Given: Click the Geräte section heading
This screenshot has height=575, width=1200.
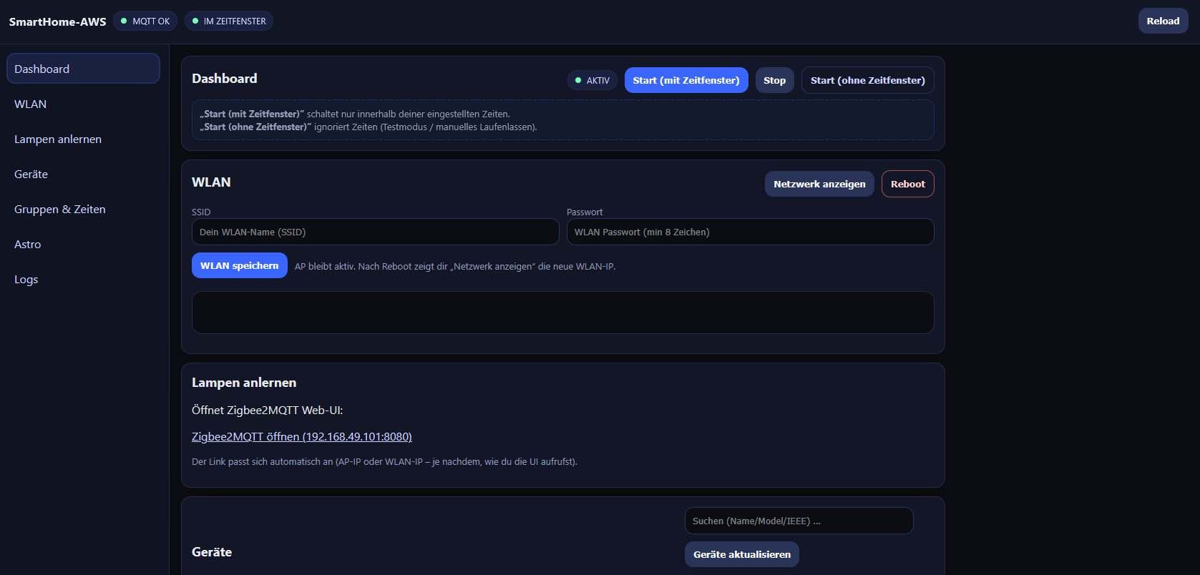Looking at the screenshot, I should tap(212, 552).
